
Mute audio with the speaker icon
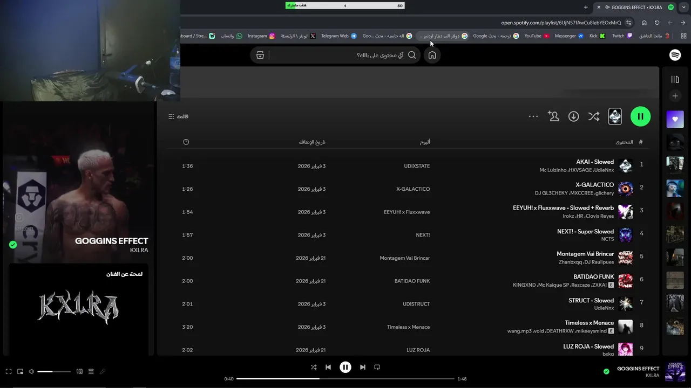coord(31,371)
